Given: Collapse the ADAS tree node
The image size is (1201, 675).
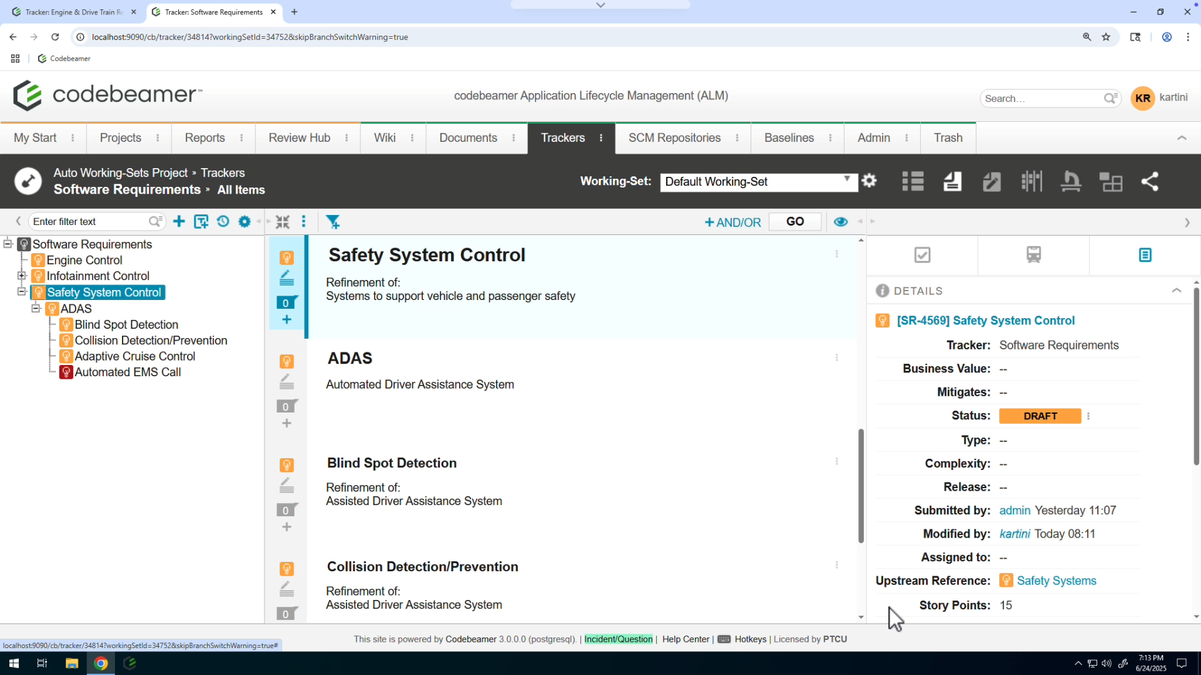Looking at the screenshot, I should point(36,308).
